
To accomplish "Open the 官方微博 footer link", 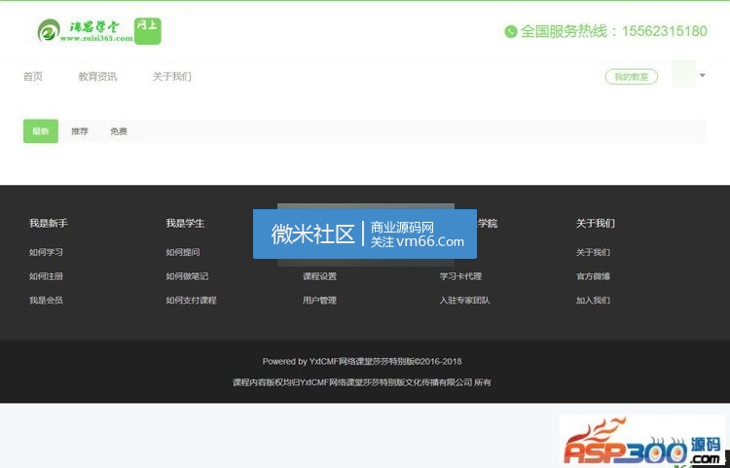I will [x=593, y=276].
